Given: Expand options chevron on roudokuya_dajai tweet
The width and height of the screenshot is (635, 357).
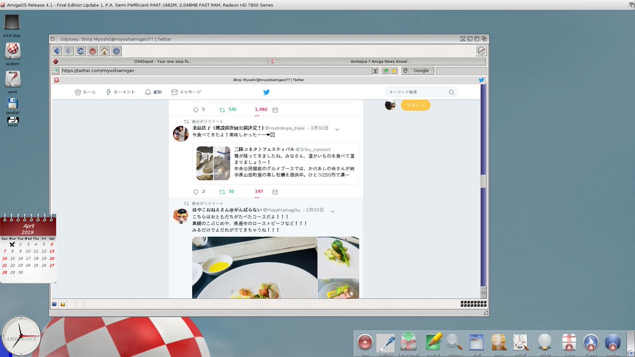Looking at the screenshot, I should [337, 129].
